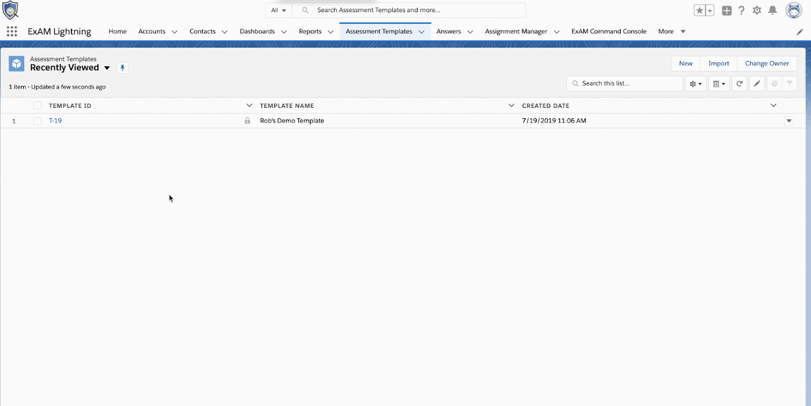This screenshot has width=811, height=406.
Task: Open List View Controls gear menu
Action: pyautogui.click(x=695, y=84)
